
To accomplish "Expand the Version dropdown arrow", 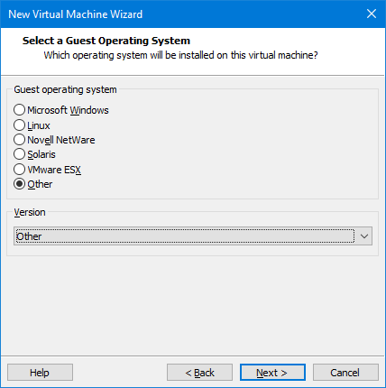I will click(x=364, y=236).
